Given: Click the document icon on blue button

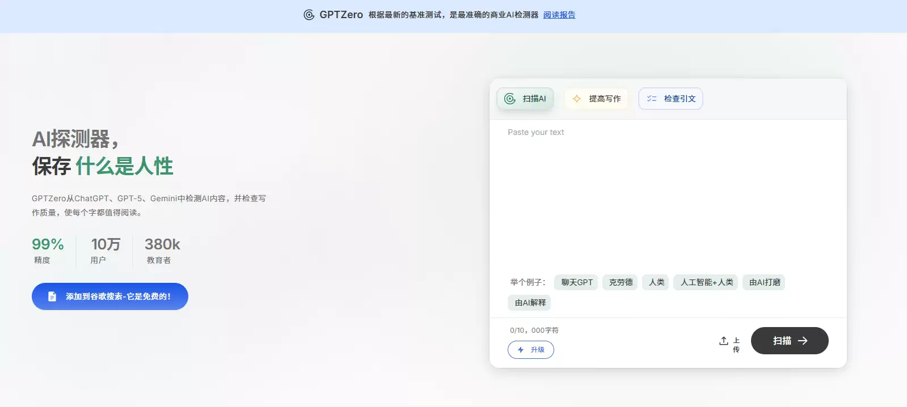Looking at the screenshot, I should tap(52, 296).
